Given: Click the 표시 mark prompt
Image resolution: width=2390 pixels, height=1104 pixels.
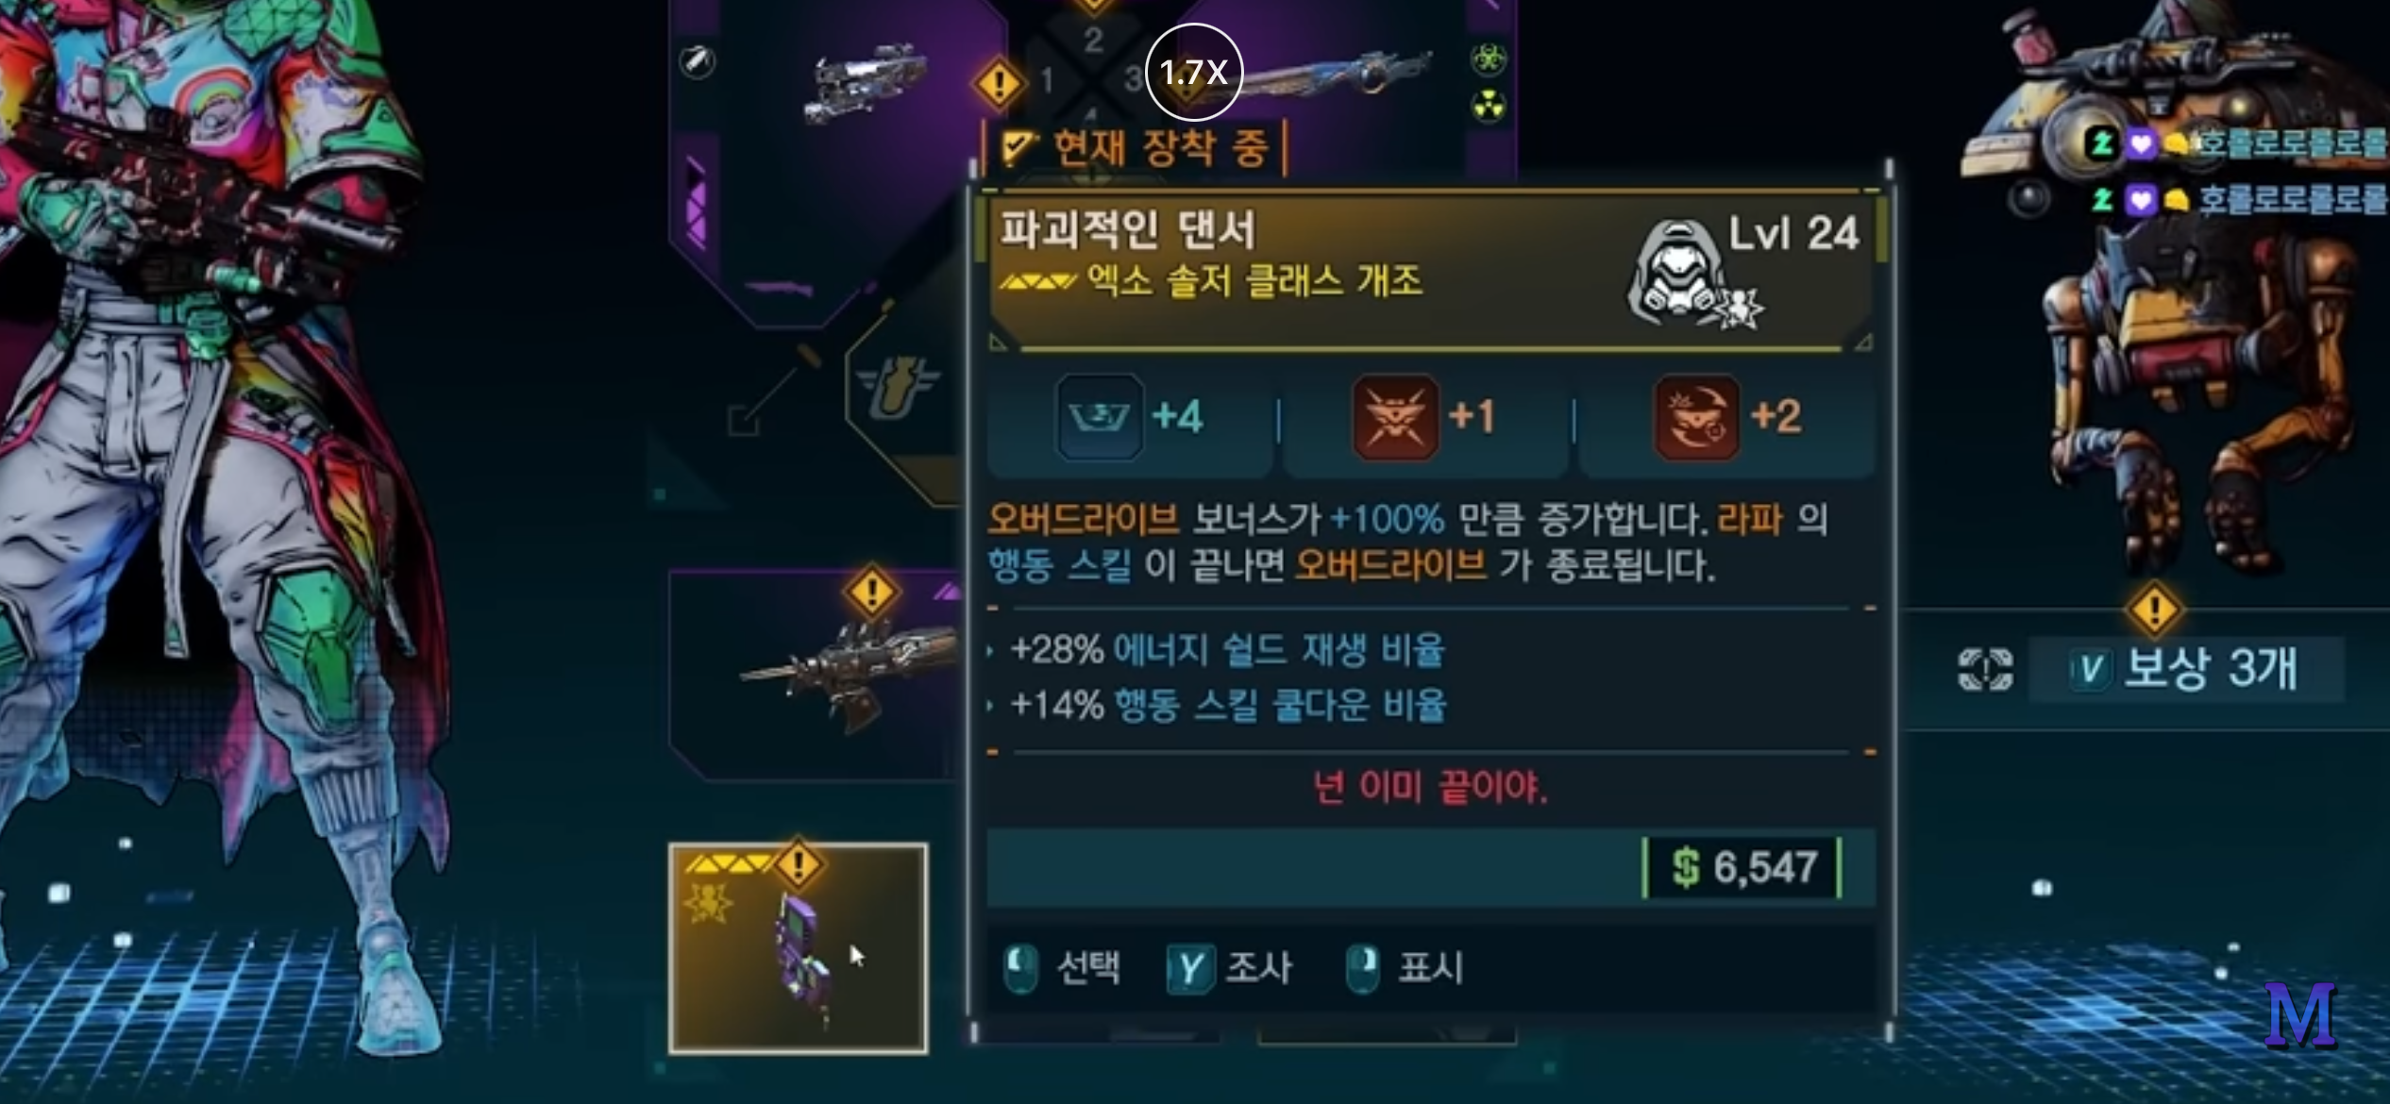Looking at the screenshot, I should coord(1405,968).
